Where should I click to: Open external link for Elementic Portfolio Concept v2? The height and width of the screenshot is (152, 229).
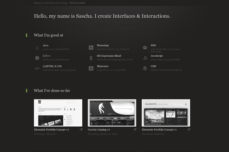81,130
